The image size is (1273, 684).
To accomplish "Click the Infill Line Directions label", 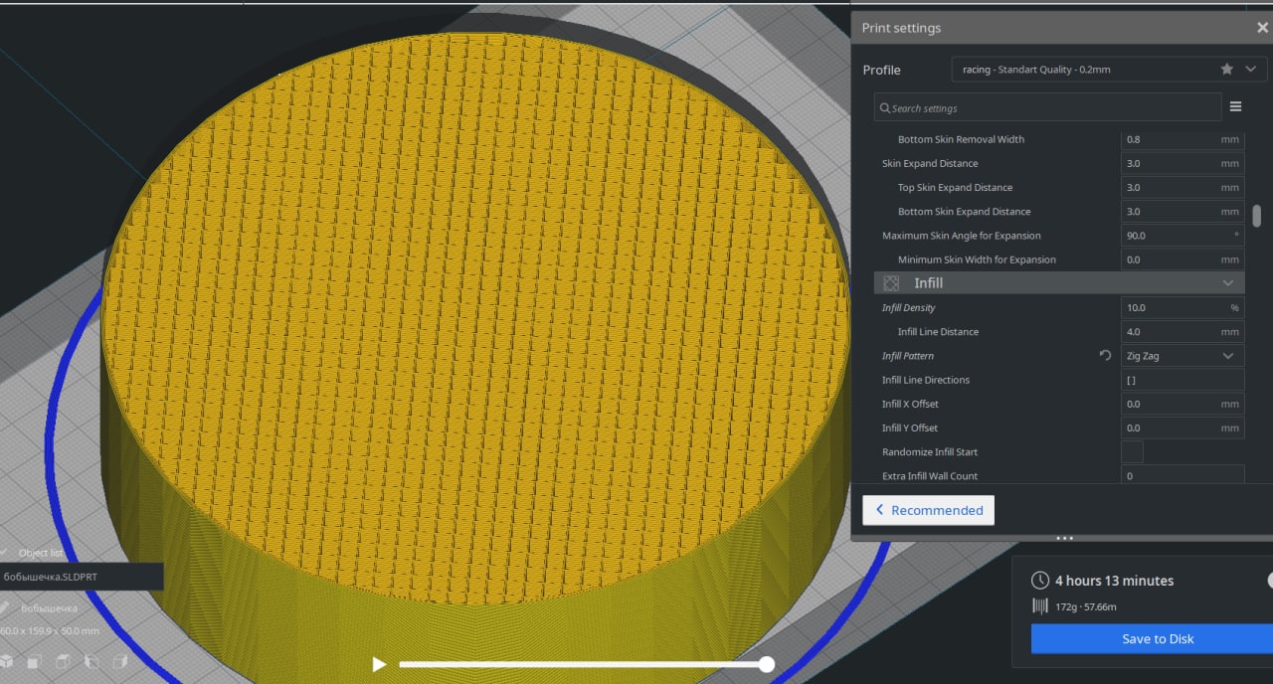I will [925, 380].
